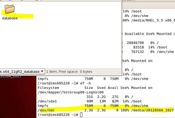Viewport: 175px width, 118px height.
Task: Click the /media/20120504_1027 mount path
Action: coord(152,110)
